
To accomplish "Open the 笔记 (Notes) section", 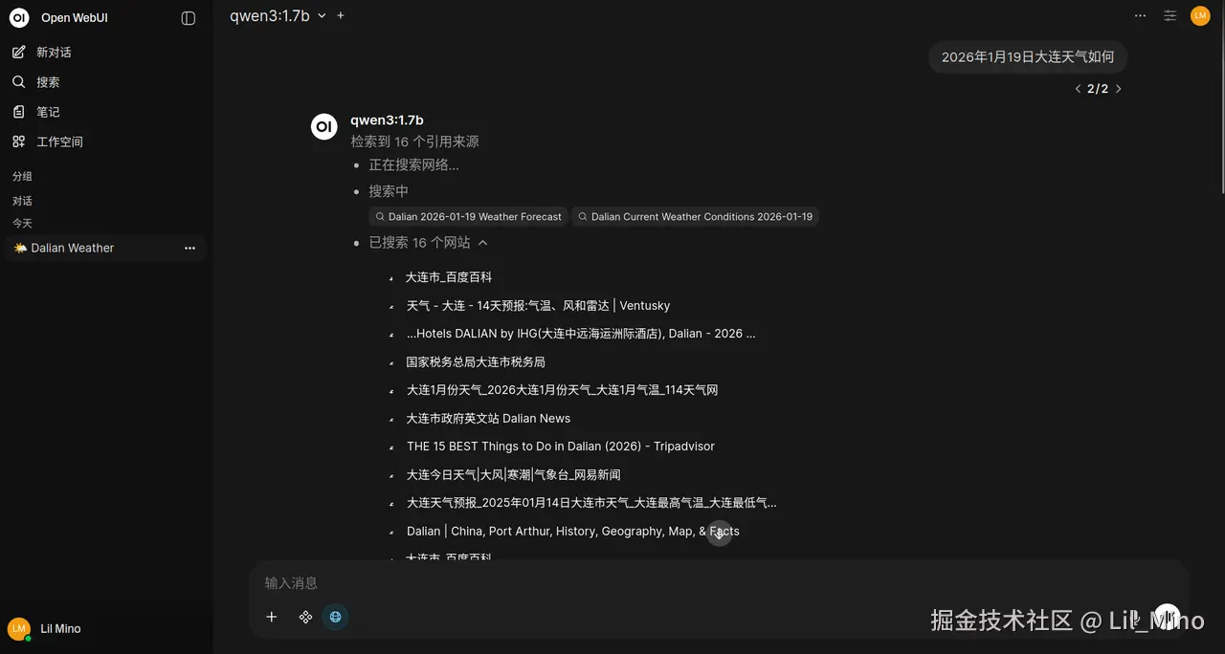I will [x=19, y=112].
